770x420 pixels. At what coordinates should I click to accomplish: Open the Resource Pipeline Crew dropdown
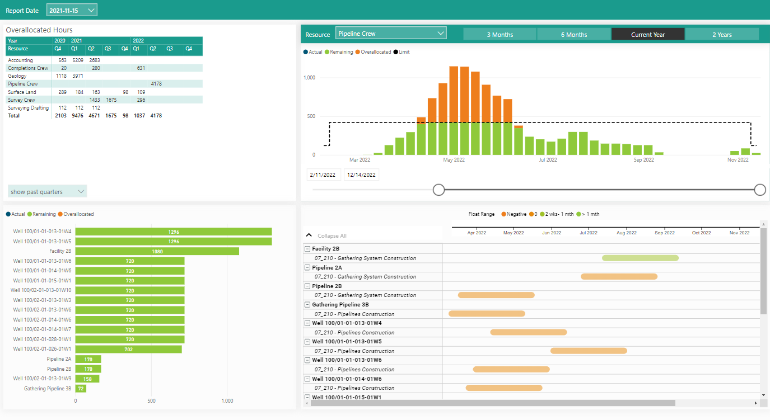391,34
